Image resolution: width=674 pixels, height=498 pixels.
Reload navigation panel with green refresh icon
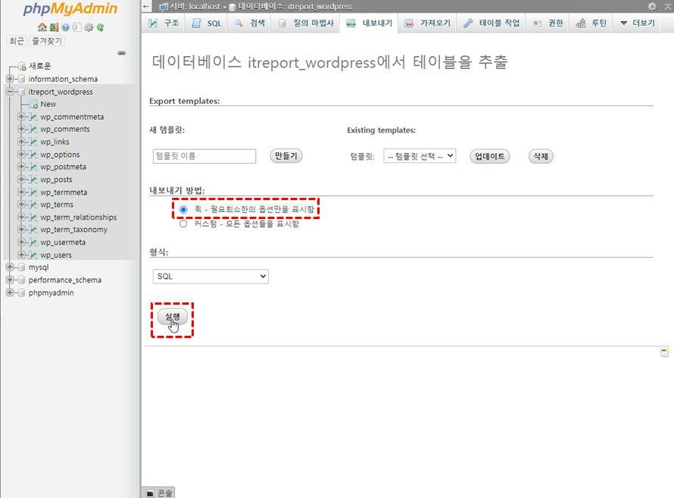click(100, 27)
